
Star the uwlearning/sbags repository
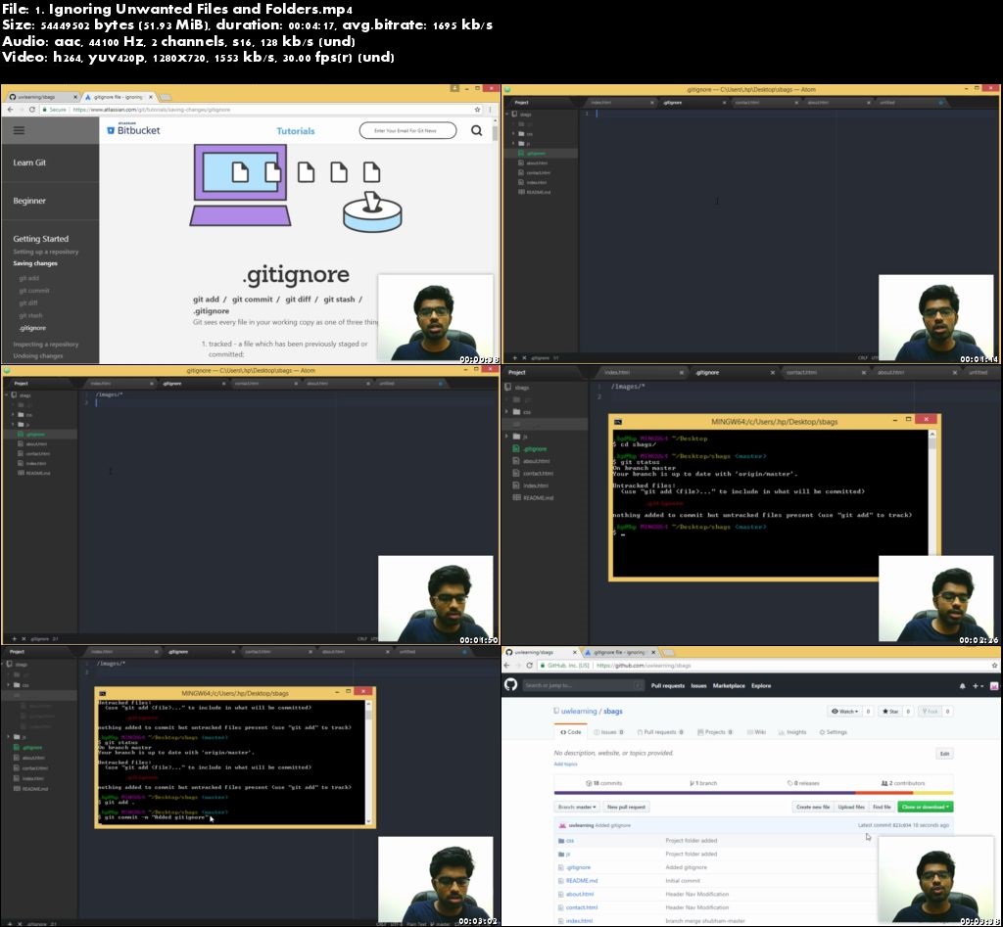pos(889,712)
